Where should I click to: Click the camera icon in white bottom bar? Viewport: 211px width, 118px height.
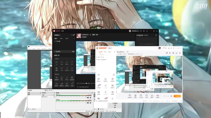(135, 96)
